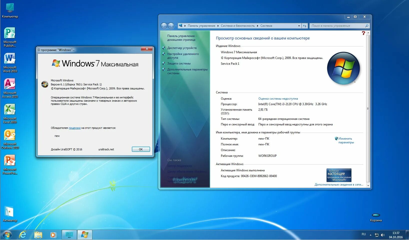Viewport: 409px width, 240px height.
Task: Open Windows Explorer folder on taskbar
Action: [x=38, y=235]
